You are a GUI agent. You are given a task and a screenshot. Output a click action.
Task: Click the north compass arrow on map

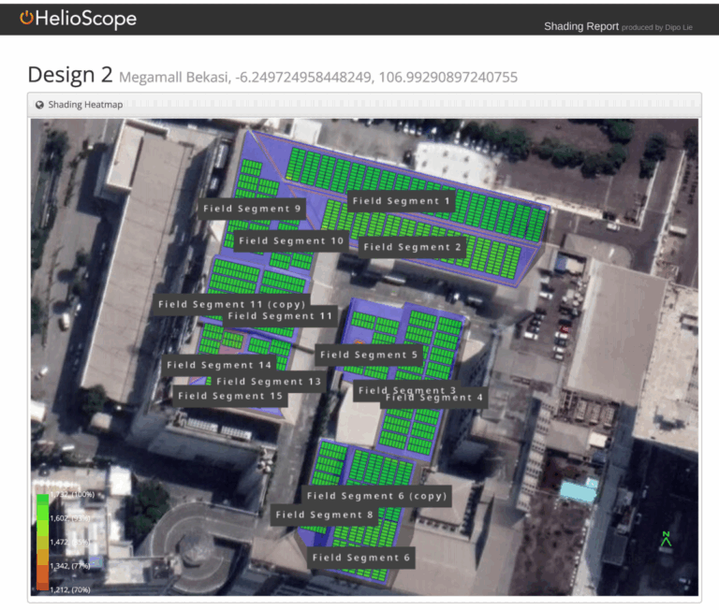point(667,539)
